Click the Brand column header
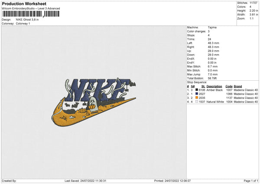Image resolution: width=260 pixels, height=184 pixels. click(238, 86)
